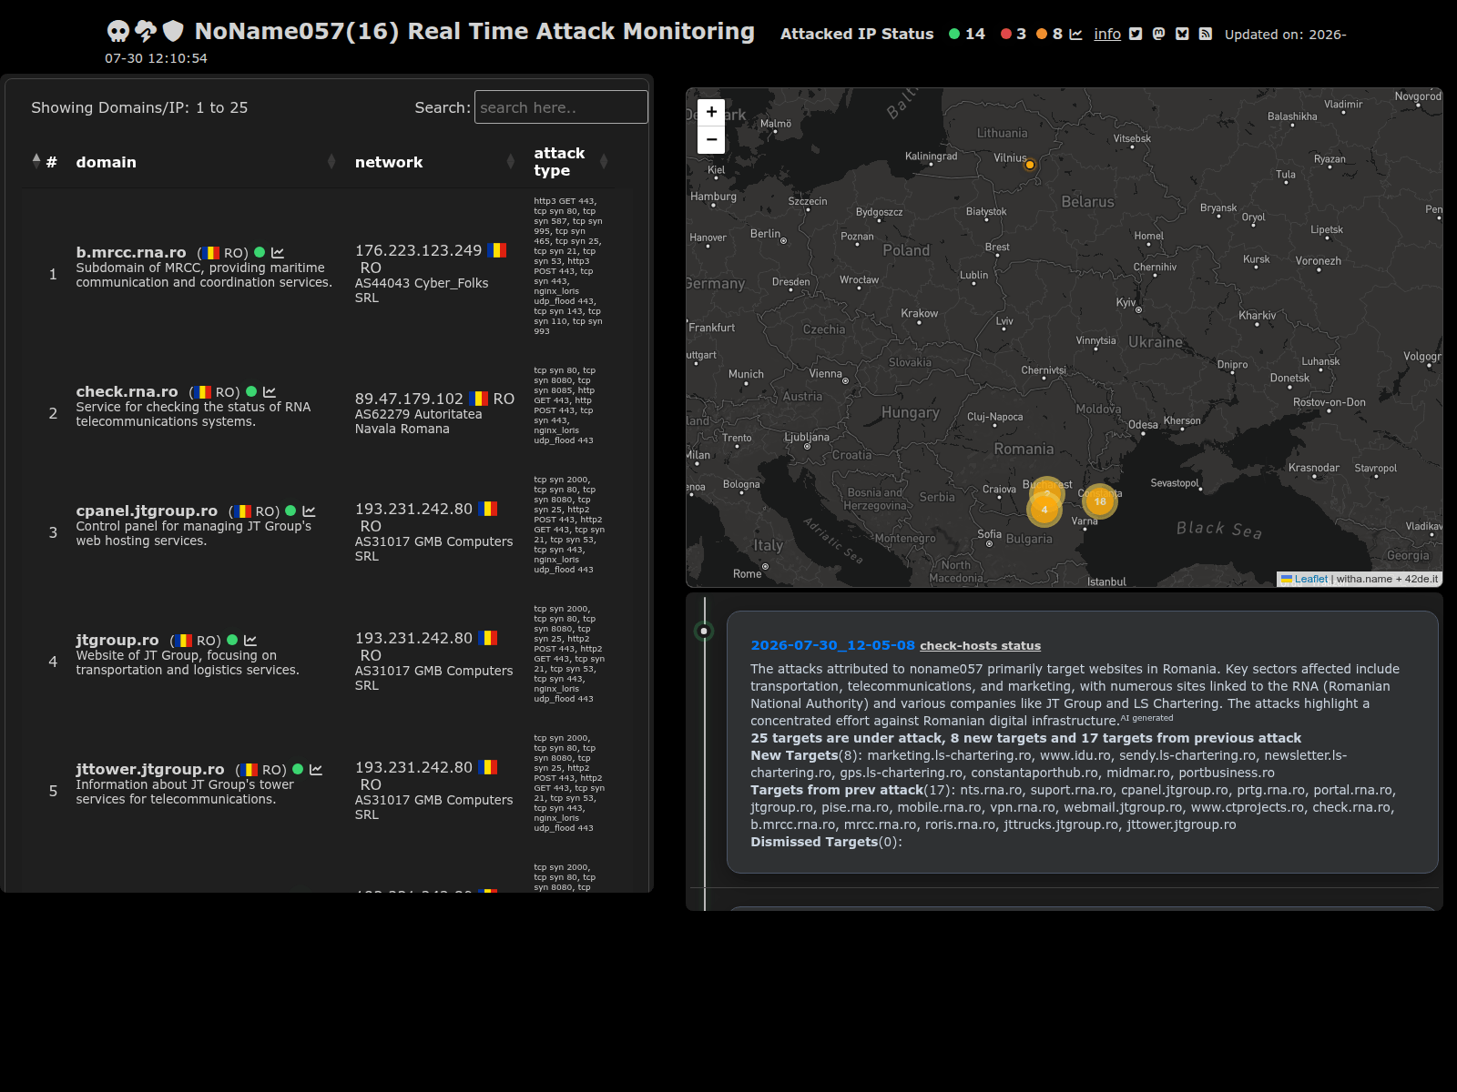Open the jtgroup.ro domain entry in row 4
Viewport: 1457px width, 1092px height.
(x=117, y=640)
